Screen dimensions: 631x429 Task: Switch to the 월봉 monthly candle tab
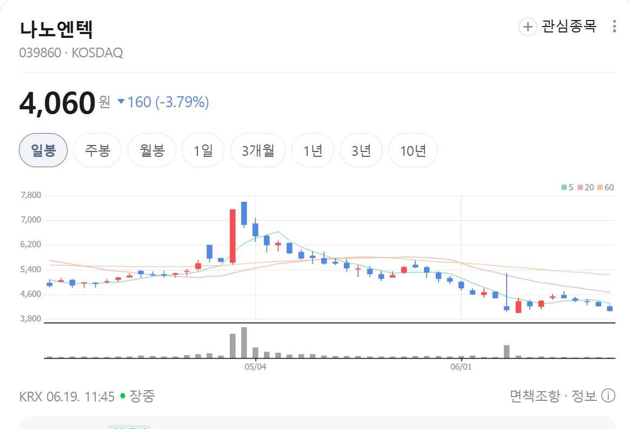(152, 150)
